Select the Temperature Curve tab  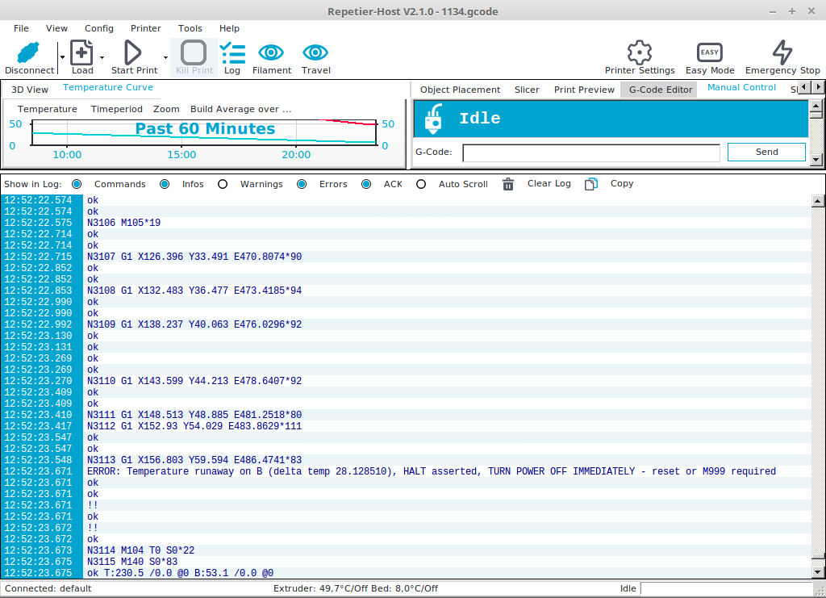[x=108, y=87]
